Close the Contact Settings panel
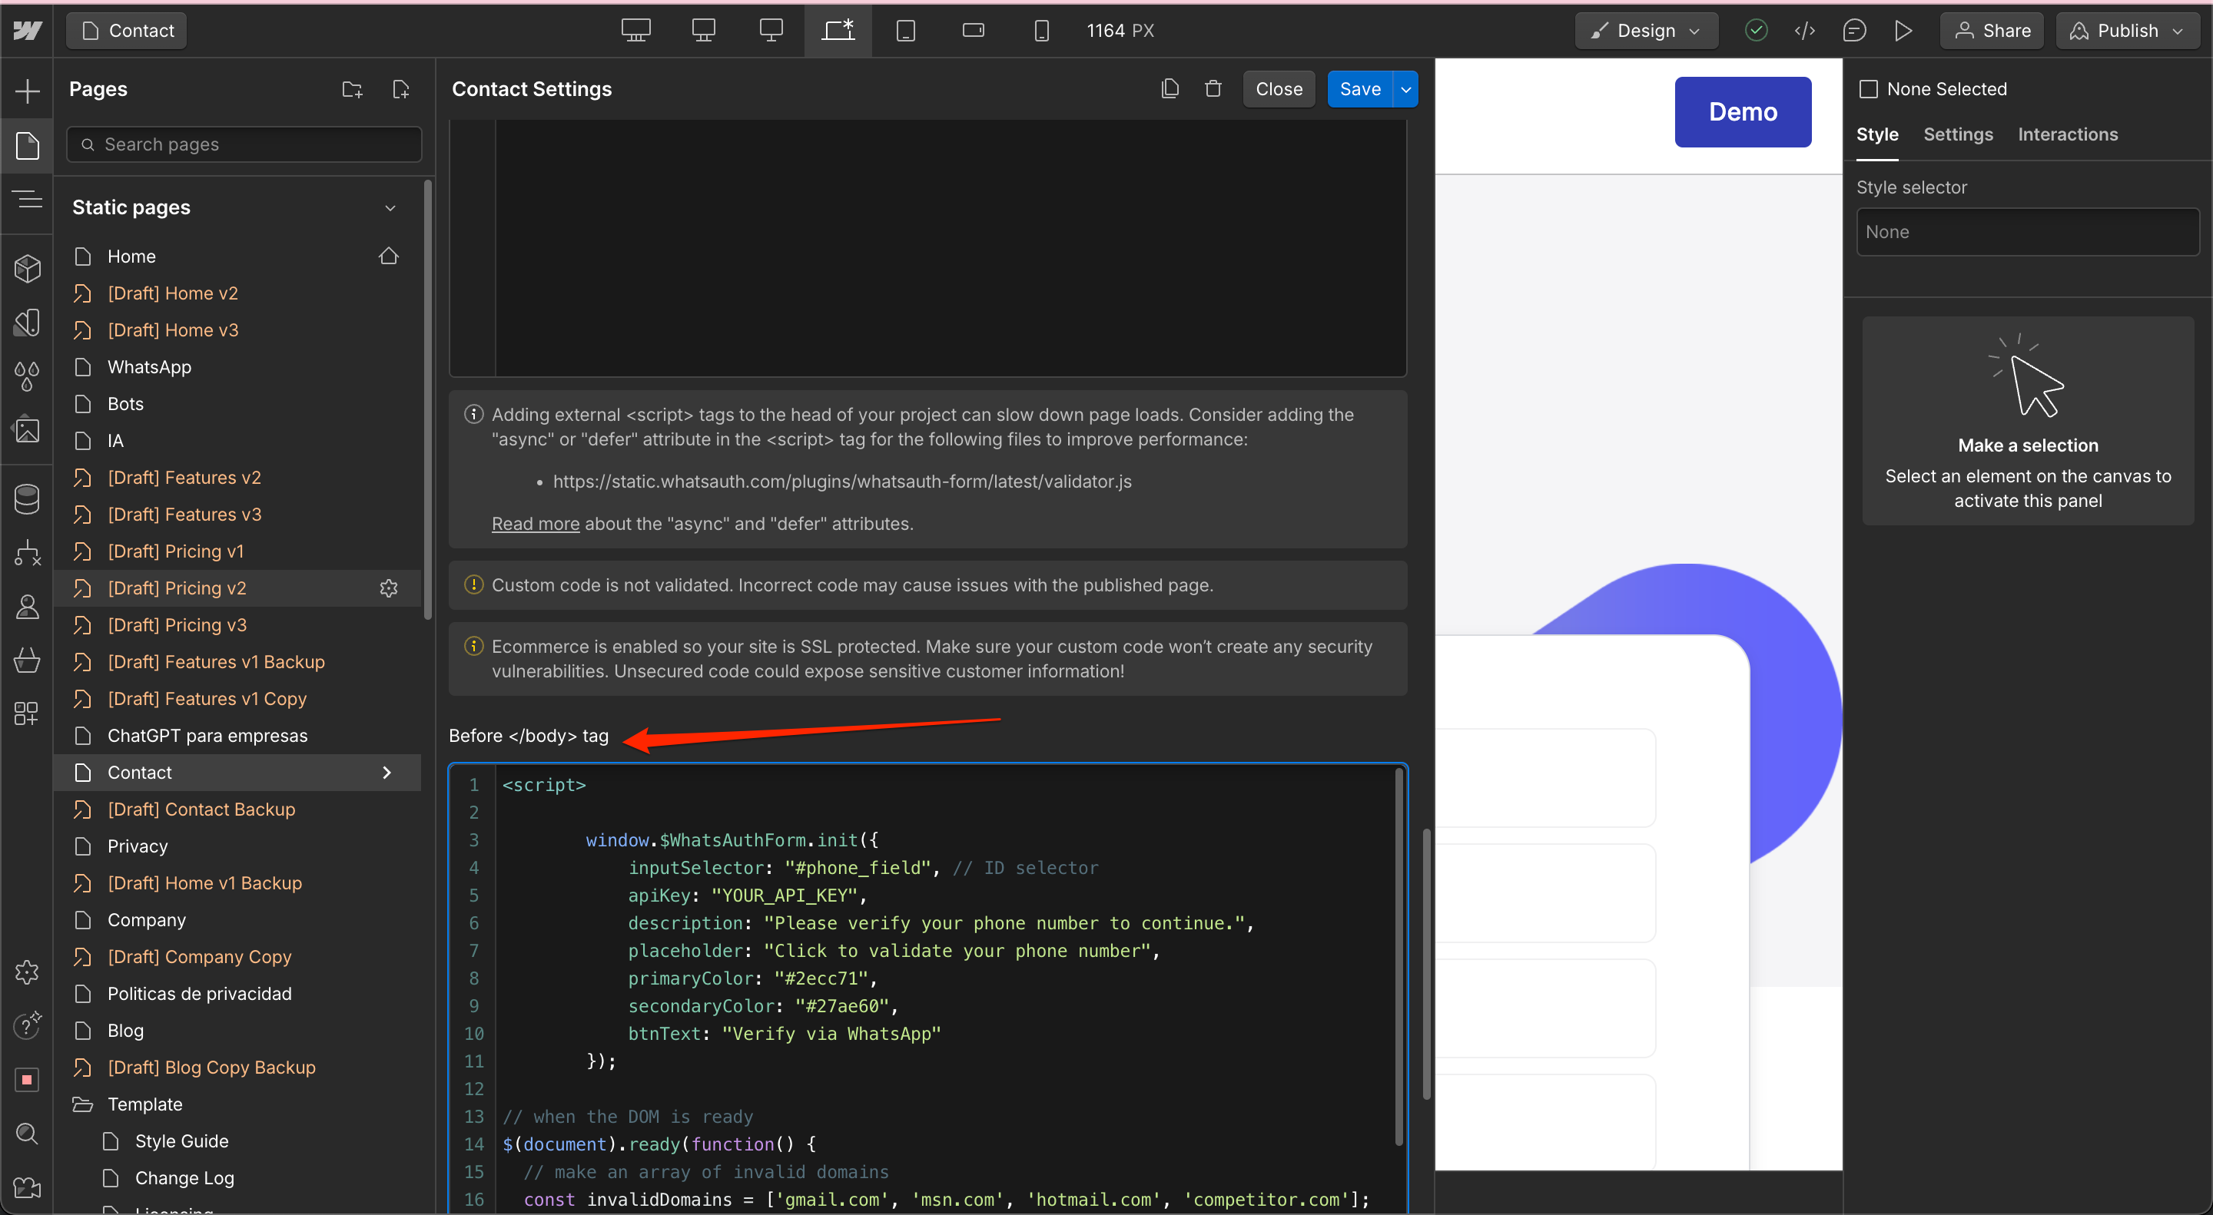 [x=1279, y=89]
